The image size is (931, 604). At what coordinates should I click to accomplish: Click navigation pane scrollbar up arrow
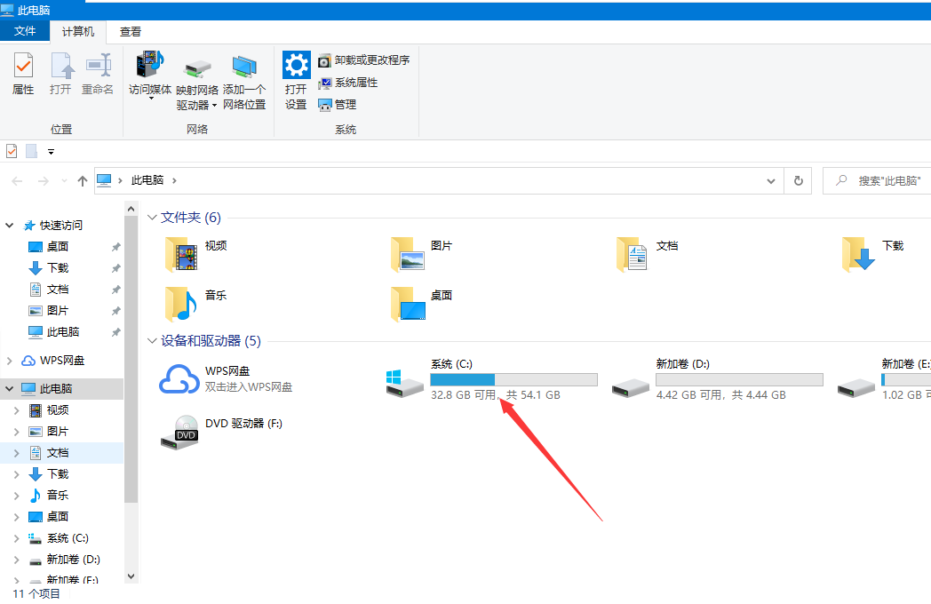[x=131, y=209]
